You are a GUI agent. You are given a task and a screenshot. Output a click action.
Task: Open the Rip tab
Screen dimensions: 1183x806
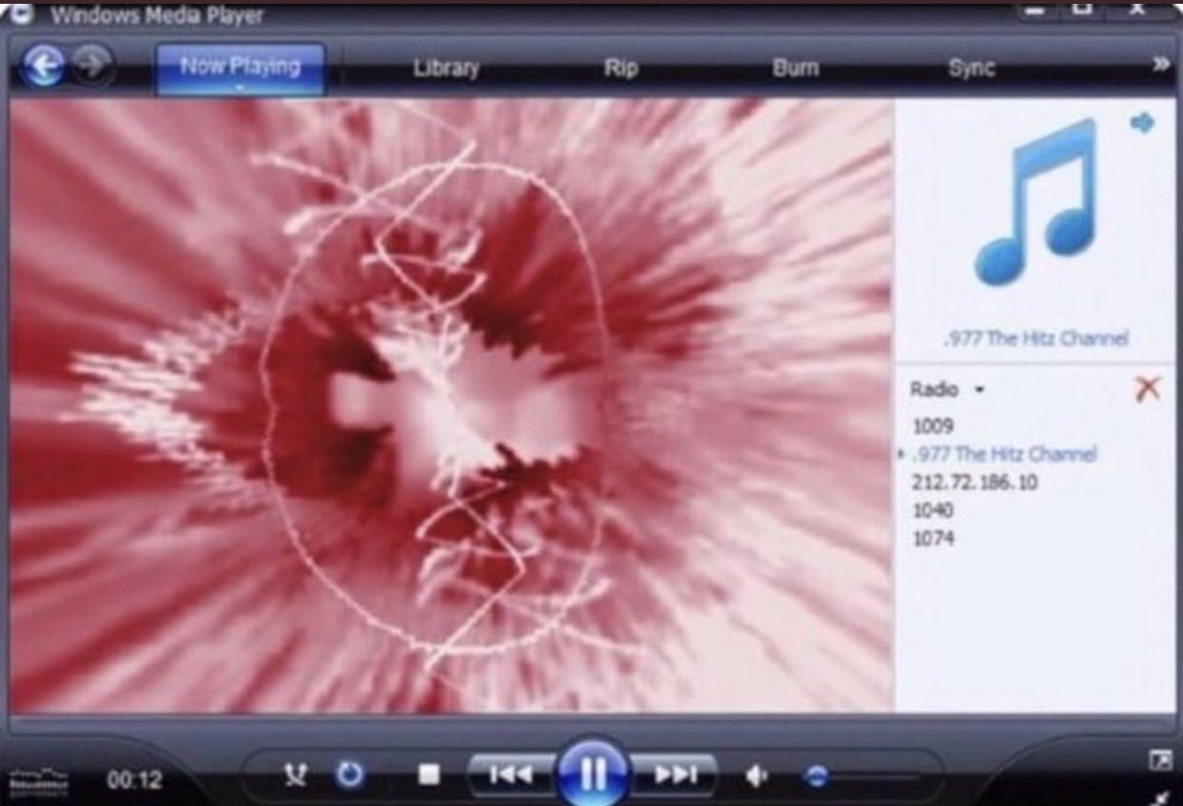click(621, 68)
